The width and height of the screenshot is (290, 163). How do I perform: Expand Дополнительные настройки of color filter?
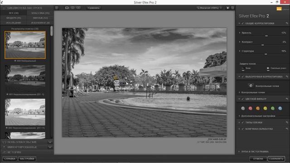pos(240,116)
